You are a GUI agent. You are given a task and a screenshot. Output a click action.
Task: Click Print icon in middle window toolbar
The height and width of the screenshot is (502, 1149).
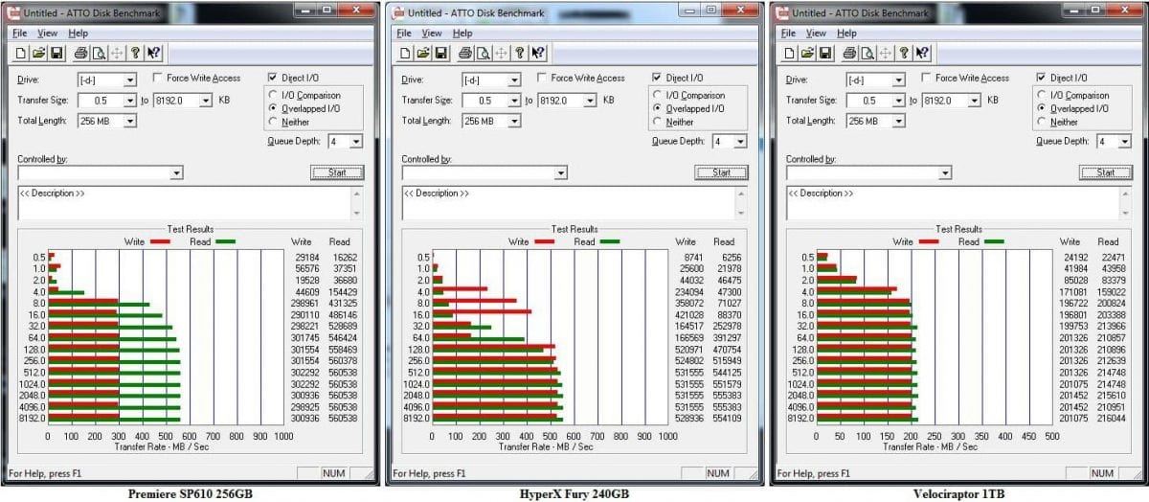[465, 54]
